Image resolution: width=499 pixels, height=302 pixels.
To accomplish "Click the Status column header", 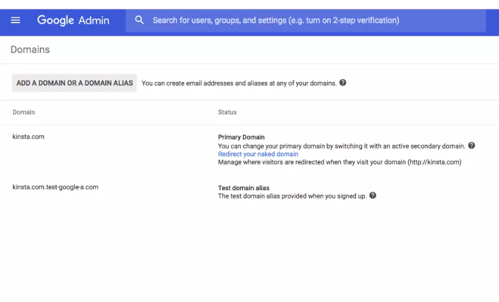I will tap(227, 112).
